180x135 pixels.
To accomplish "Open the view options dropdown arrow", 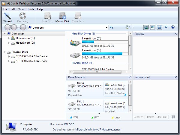I will 133,27.
